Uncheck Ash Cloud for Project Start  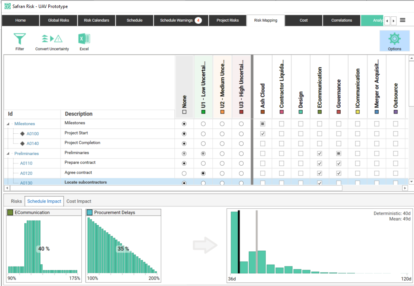[262, 134]
